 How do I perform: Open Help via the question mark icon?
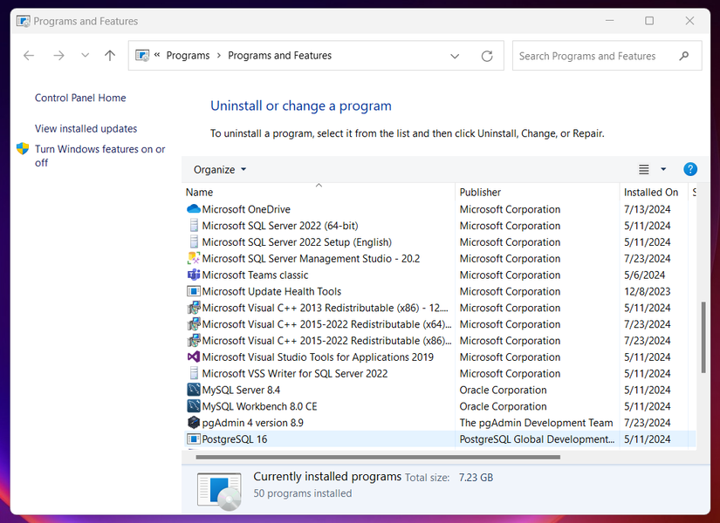click(690, 169)
